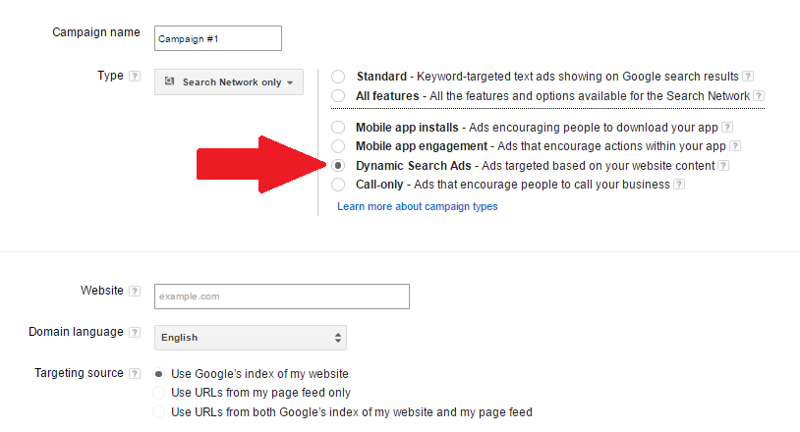Click the Website label text
Screen dimensions: 800x432
point(102,291)
